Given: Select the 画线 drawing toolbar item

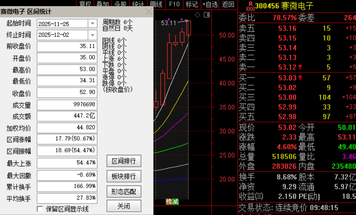Looking at the screenshot, I should (x=156, y=4).
